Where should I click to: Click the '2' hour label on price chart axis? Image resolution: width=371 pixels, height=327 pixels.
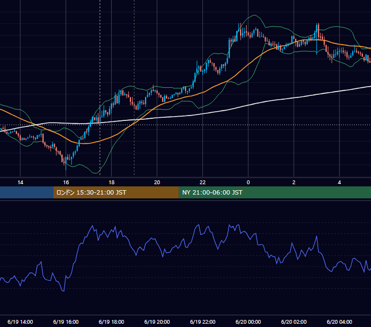pos(294,183)
